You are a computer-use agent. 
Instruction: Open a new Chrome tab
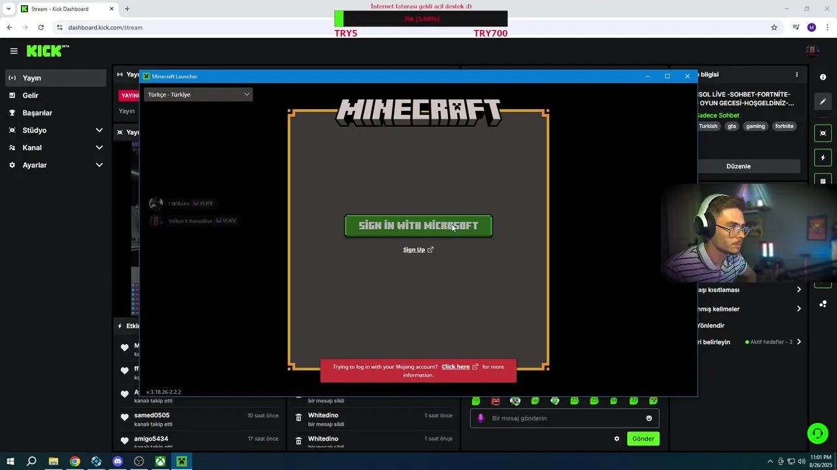tap(127, 9)
